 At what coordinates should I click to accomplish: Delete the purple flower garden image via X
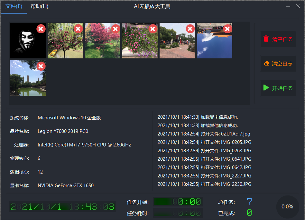click(x=153, y=28)
